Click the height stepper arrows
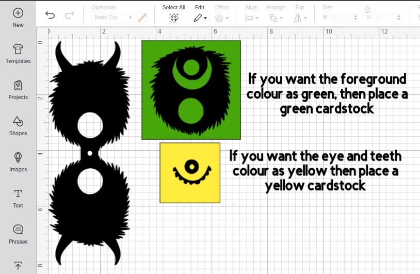This screenshot has height=274, width=420. coord(399,18)
